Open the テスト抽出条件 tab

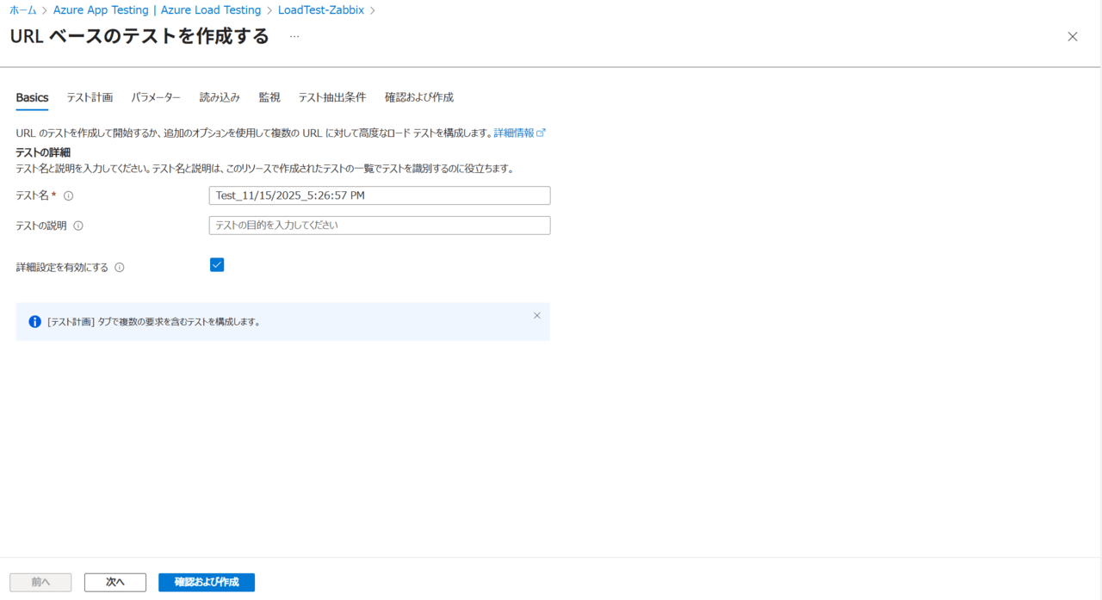pos(332,98)
